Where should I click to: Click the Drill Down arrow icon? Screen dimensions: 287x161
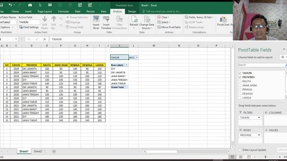point(45,19)
